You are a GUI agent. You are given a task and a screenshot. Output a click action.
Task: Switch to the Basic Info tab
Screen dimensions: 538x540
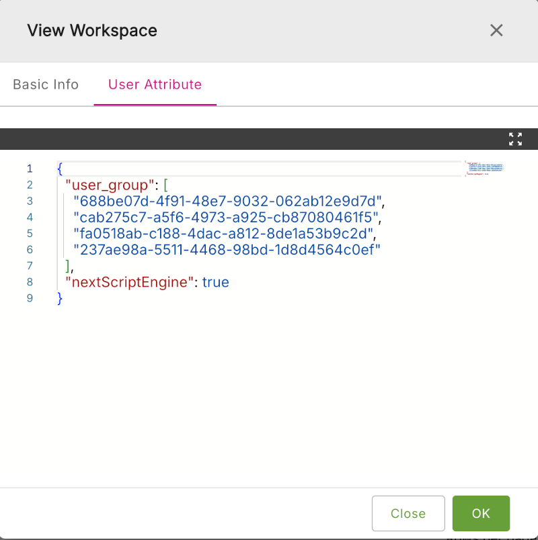point(46,85)
